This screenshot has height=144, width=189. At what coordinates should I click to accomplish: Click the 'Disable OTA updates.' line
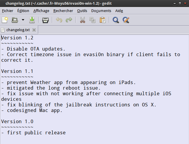33,49
